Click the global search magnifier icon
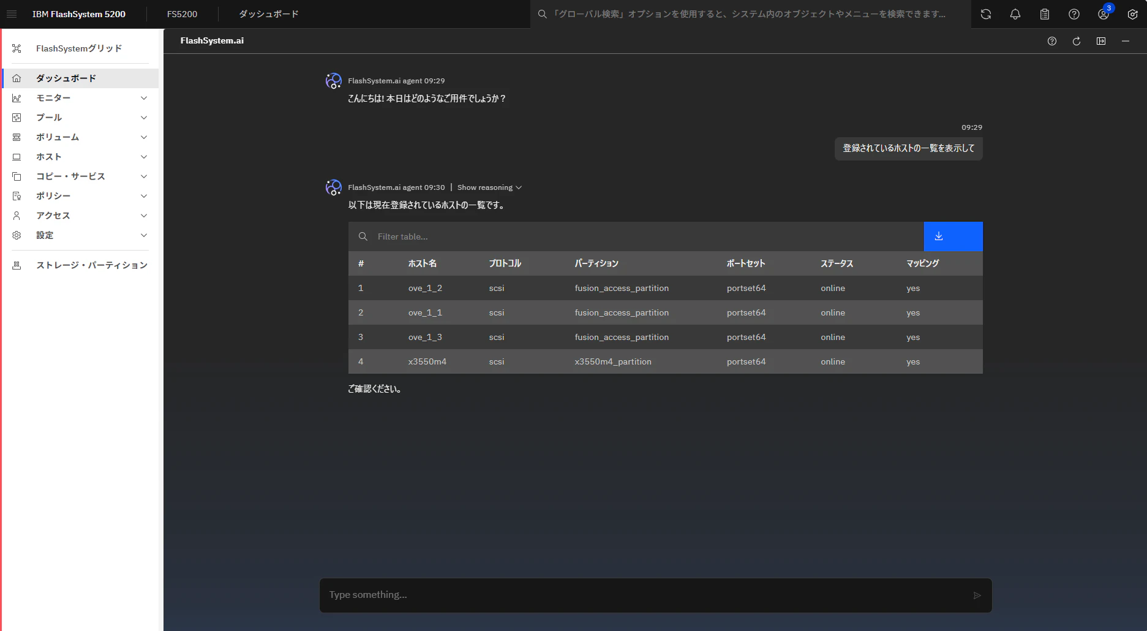The width and height of the screenshot is (1147, 631). click(543, 14)
